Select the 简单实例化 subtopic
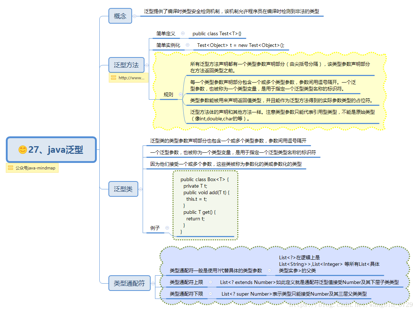Screen dimensions: 417x312 (168, 45)
